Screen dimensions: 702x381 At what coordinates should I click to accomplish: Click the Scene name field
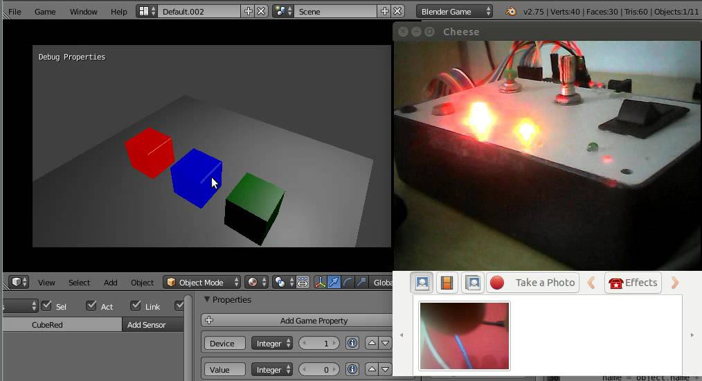[336, 11]
